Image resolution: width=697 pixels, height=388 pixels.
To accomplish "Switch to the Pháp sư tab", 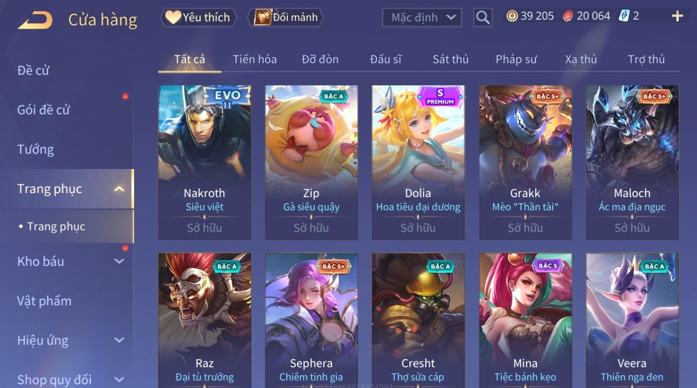I will [516, 59].
